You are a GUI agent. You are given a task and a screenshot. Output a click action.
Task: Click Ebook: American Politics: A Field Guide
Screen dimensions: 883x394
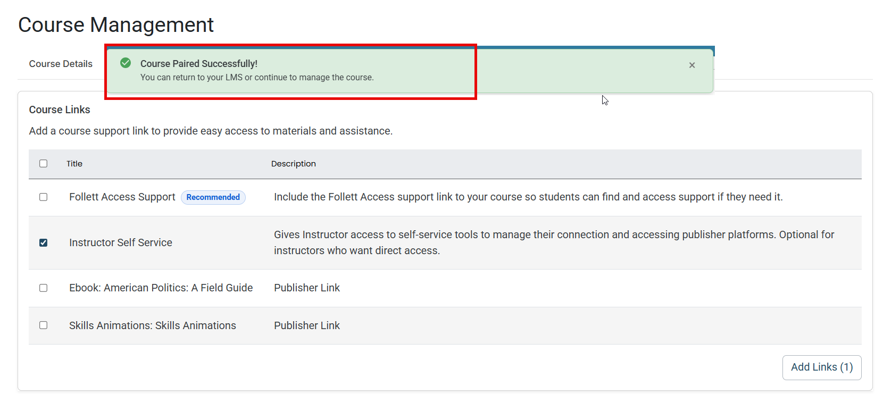tap(161, 288)
